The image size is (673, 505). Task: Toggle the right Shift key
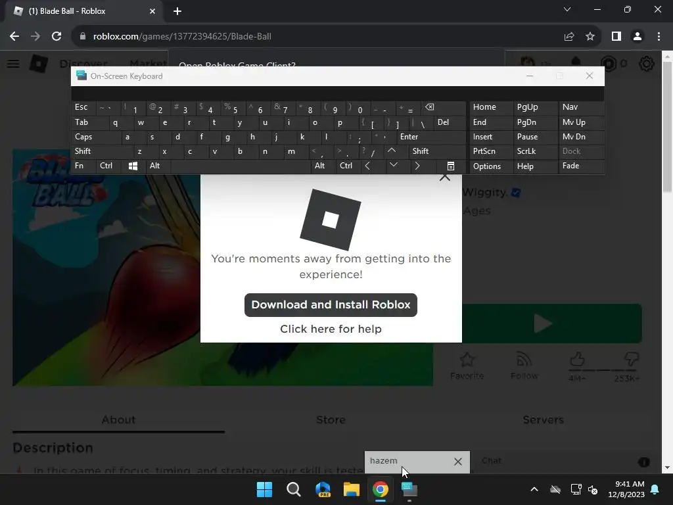[437, 151]
